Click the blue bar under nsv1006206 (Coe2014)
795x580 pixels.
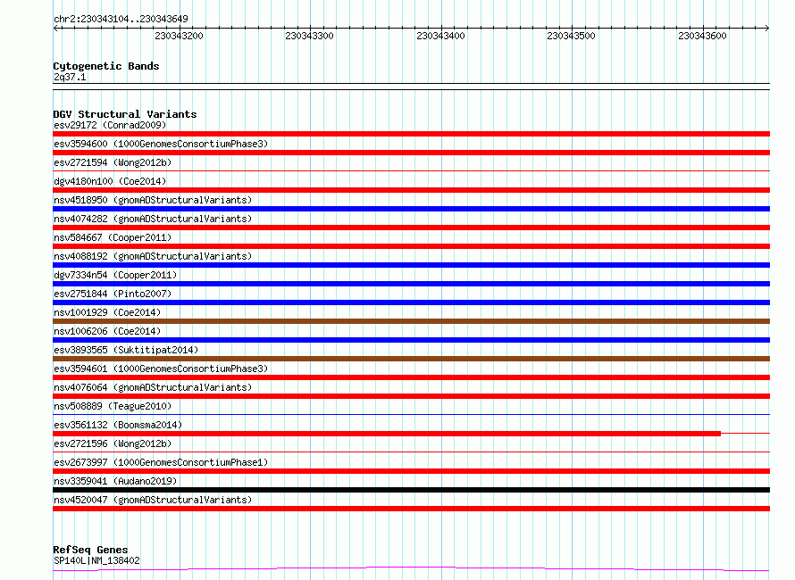[x=411, y=340]
